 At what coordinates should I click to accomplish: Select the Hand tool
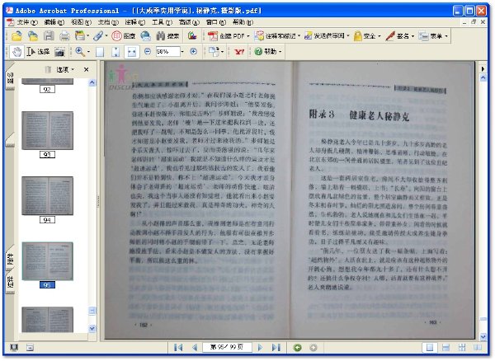[x=16, y=52]
